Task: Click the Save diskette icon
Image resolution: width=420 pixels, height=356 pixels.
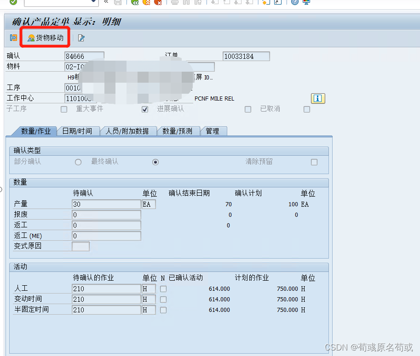Action: (x=118, y=2)
